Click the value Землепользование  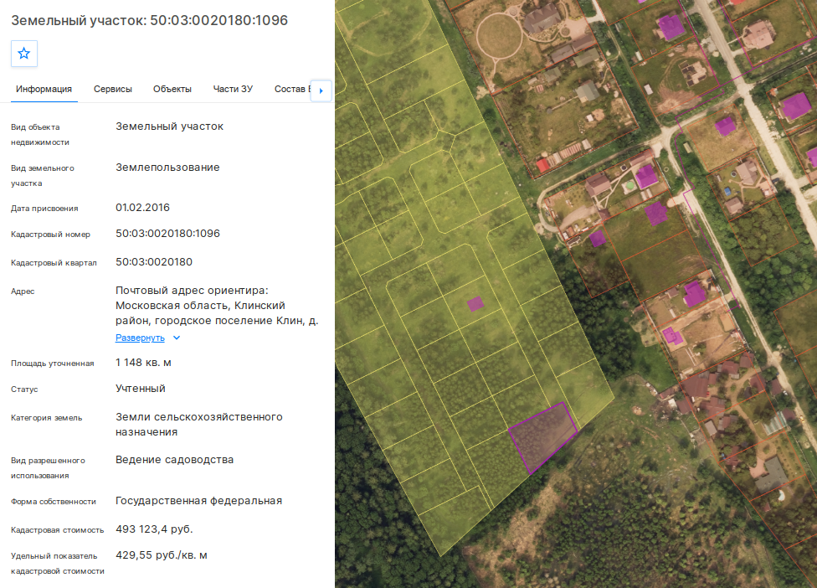coord(167,168)
